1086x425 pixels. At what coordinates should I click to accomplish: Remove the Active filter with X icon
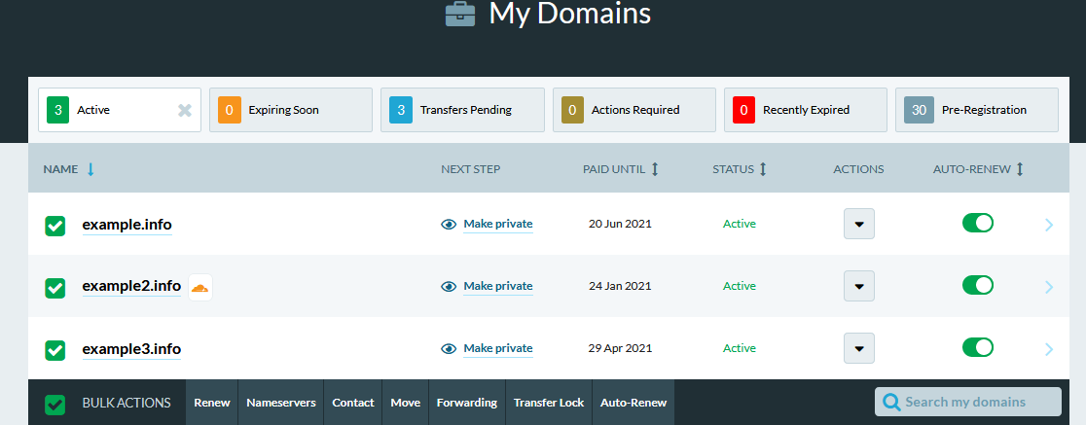pos(185,110)
